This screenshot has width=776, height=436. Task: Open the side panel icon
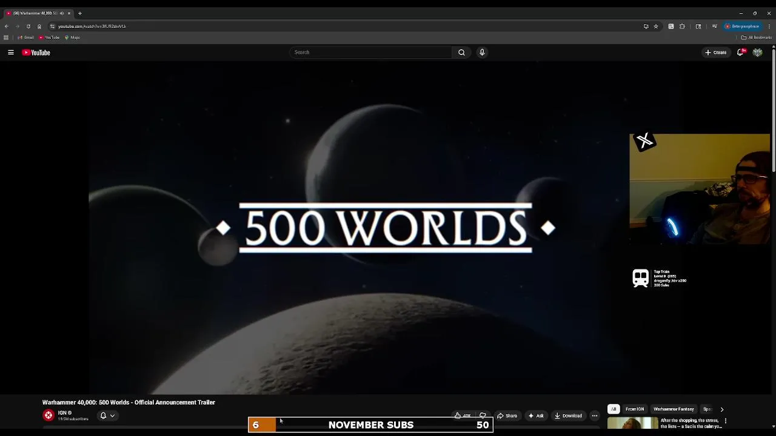click(x=698, y=27)
